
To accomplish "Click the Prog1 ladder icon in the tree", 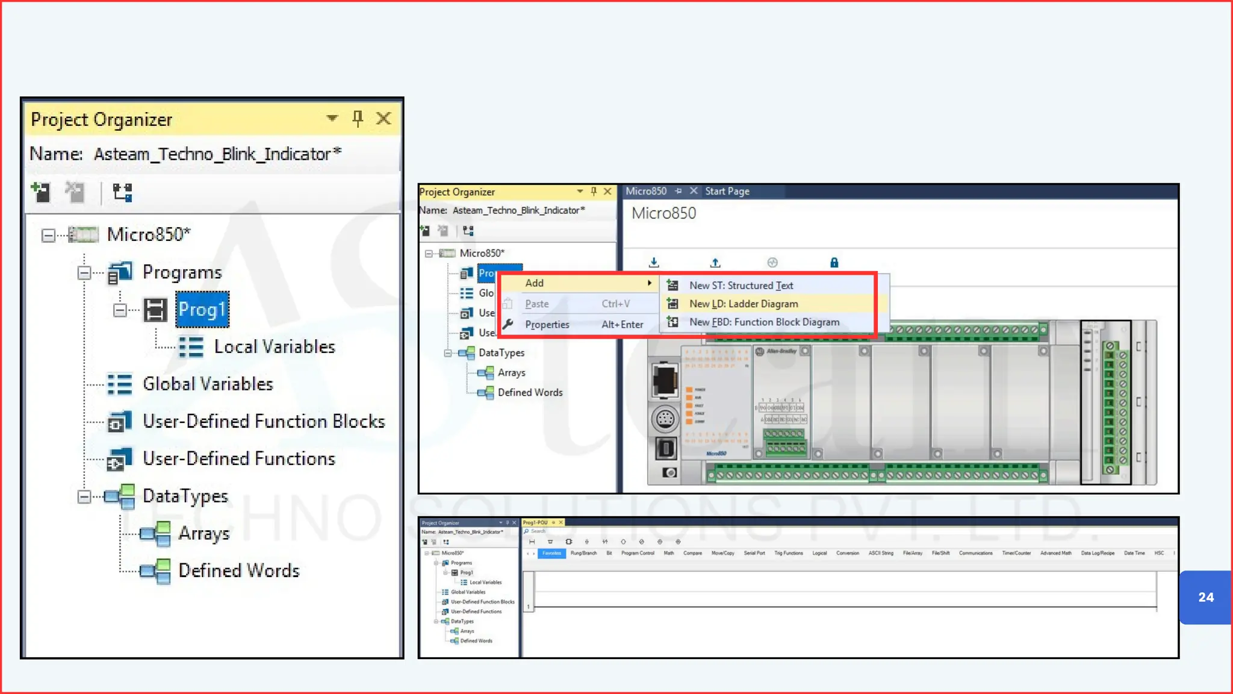I will [x=155, y=310].
